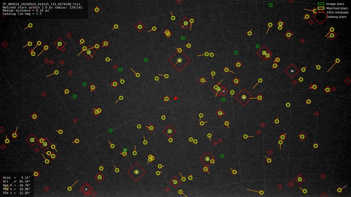Click the 'FOV v = 11.03°' readout
The image size is (351, 197).
coord(16,193)
